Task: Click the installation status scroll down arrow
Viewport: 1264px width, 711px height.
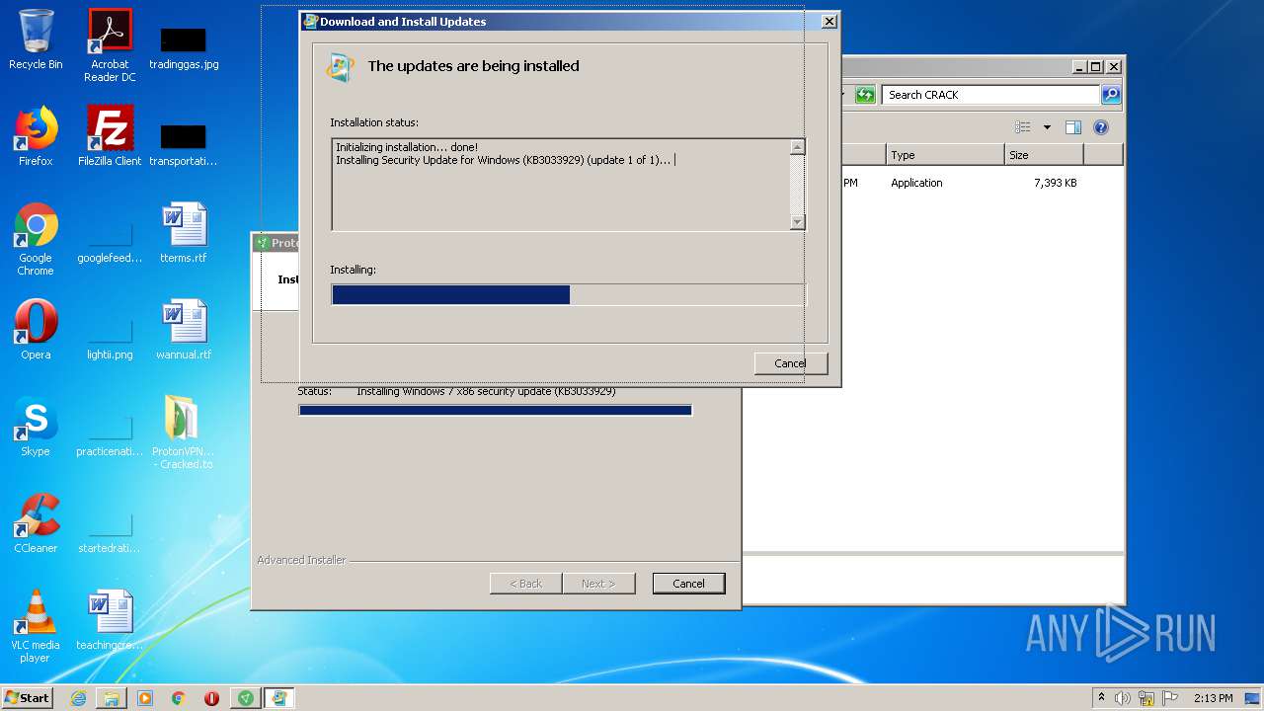Action: click(798, 223)
